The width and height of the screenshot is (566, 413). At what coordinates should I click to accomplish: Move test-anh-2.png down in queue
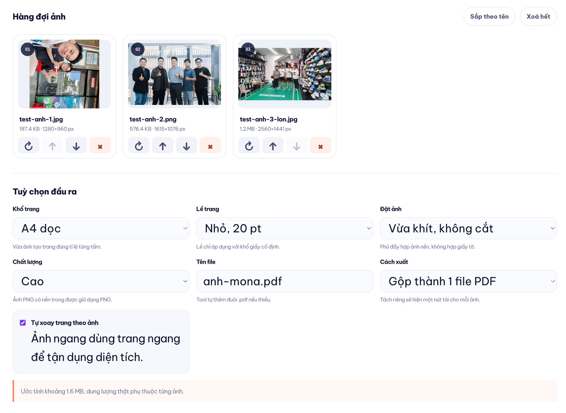click(186, 145)
